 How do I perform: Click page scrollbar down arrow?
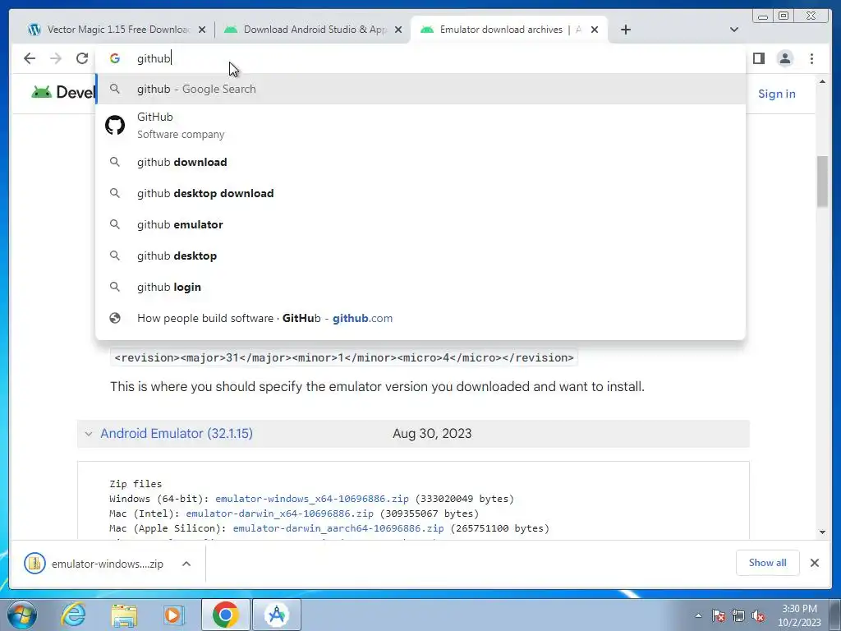(x=822, y=532)
